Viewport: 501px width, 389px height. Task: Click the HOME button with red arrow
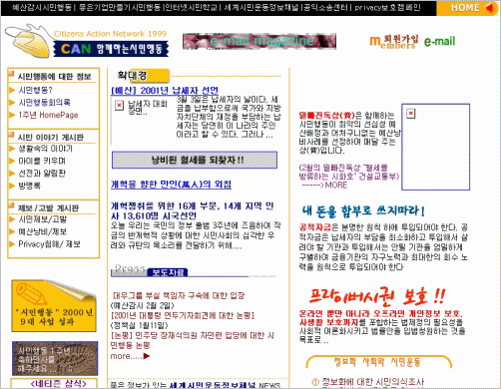(468, 8)
